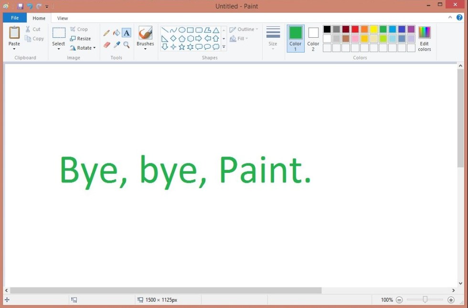Select the Fill with color bucket tool
468x308 pixels.
point(117,33)
